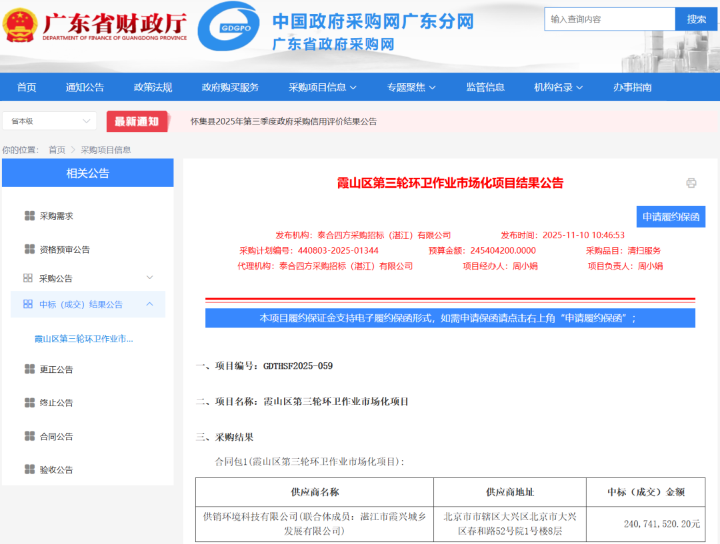Click the 申请履约保函 button
This screenshot has height=544, width=720.
click(671, 216)
